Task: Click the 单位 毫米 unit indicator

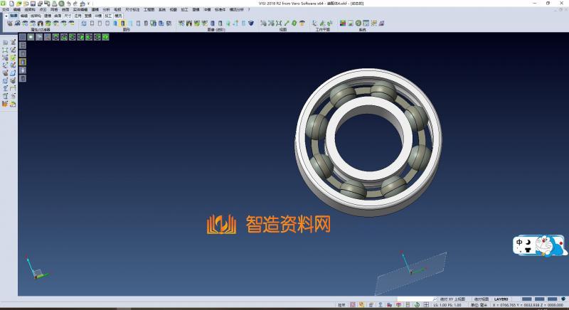Action: pyautogui.click(x=479, y=305)
